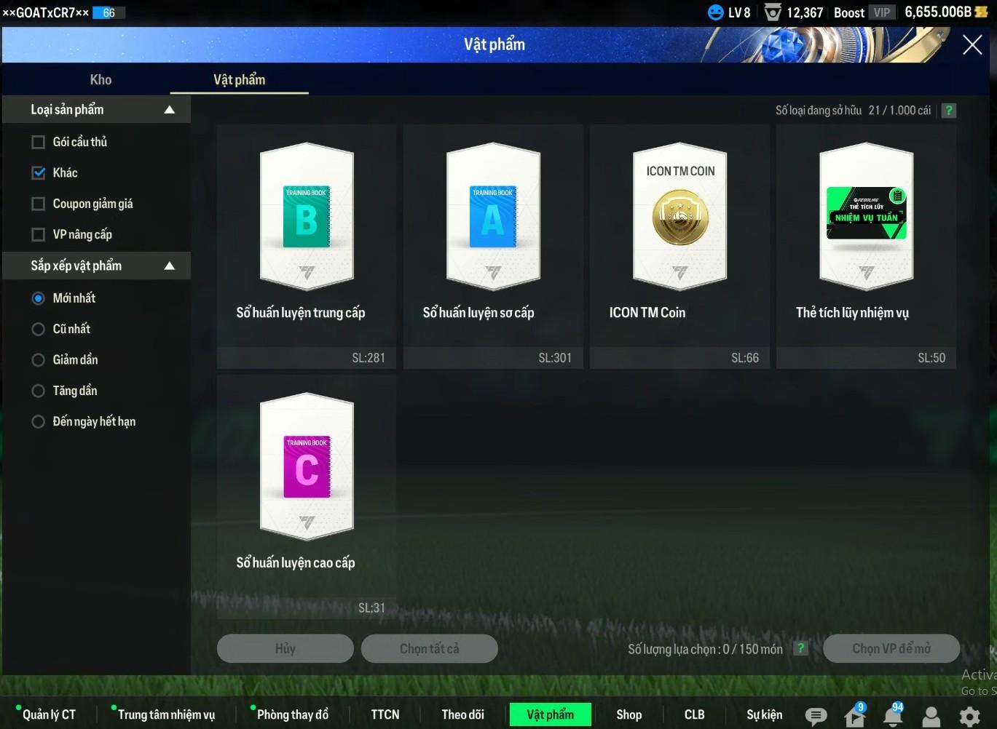Screen dimensions: 997x729
Task: Choose the Đến ngày hết hạn sort option
Action: [x=39, y=422]
